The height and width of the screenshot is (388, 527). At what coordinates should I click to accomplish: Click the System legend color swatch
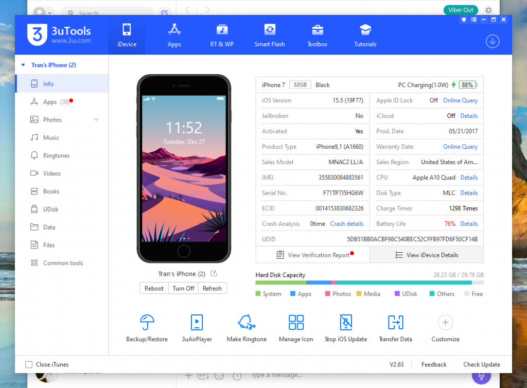pos(258,294)
